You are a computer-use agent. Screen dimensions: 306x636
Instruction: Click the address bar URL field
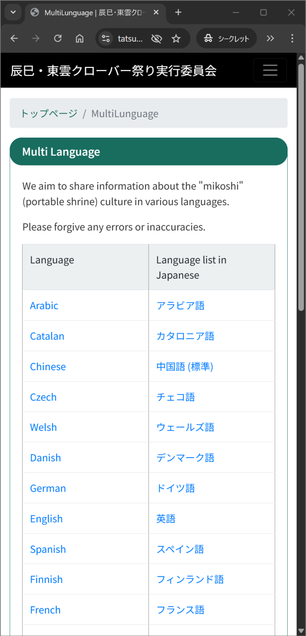[x=130, y=38]
